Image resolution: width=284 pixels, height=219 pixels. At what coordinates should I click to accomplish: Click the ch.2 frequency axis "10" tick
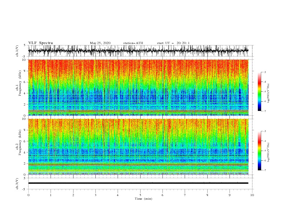pyautogui.click(x=24, y=119)
